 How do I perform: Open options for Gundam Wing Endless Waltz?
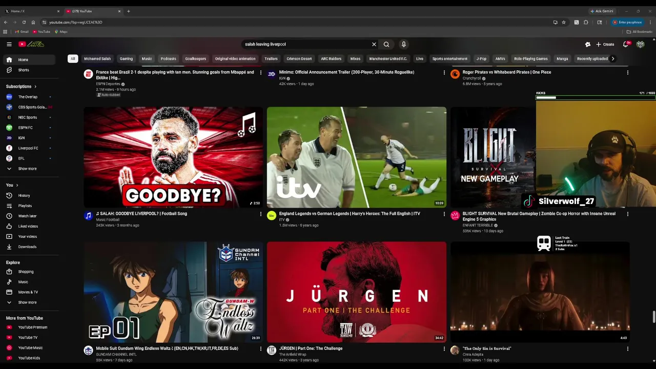[261, 349]
